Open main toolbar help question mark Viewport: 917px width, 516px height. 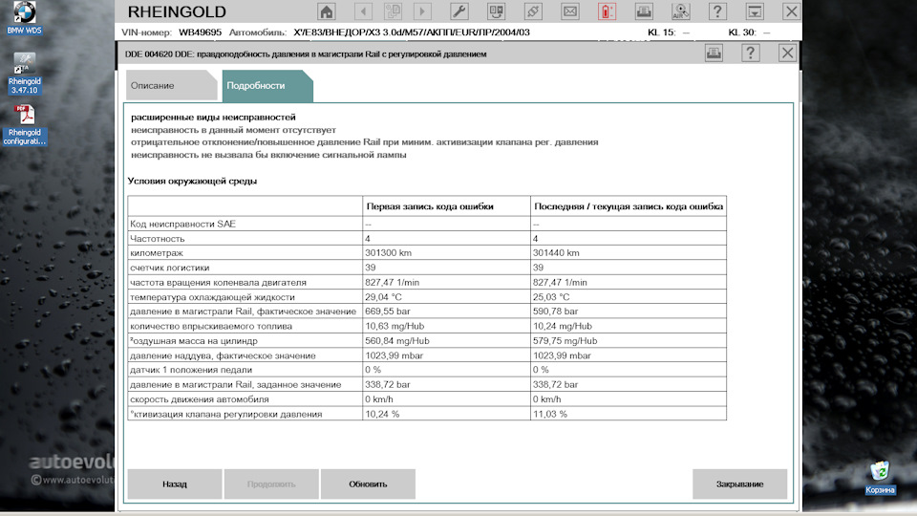[x=717, y=11]
